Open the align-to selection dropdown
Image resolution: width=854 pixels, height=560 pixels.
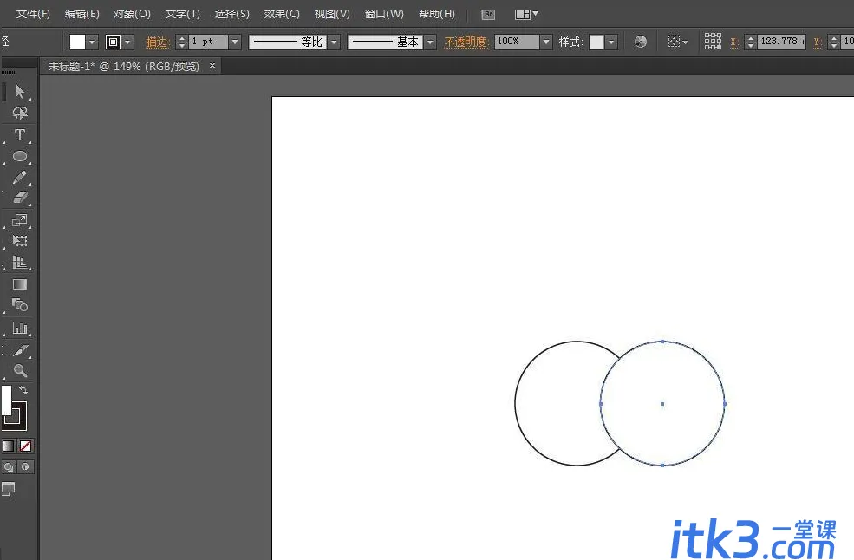(x=678, y=42)
